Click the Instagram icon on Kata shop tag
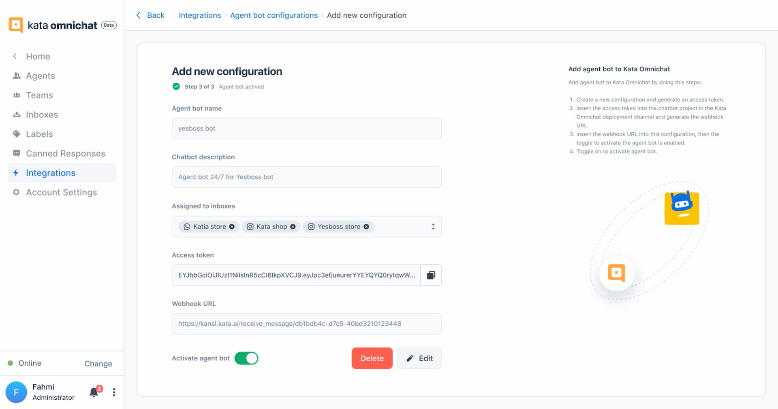Screen dimensions: 778x409 (x=250, y=227)
